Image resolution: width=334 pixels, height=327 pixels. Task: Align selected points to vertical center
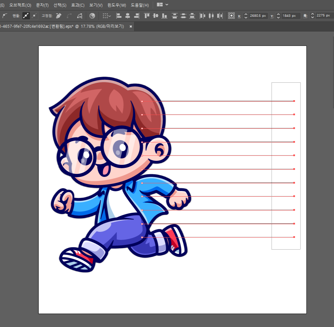[x=156, y=15]
